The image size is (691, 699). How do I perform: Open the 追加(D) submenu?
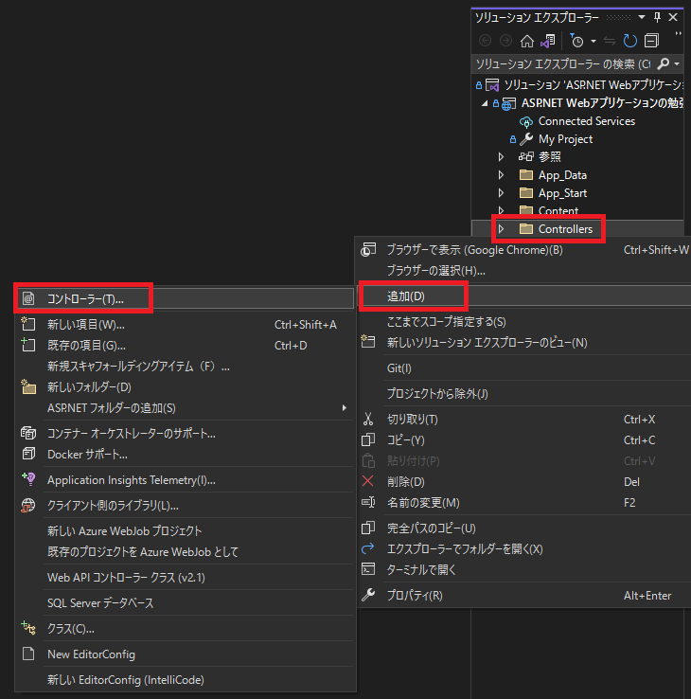[523, 296]
